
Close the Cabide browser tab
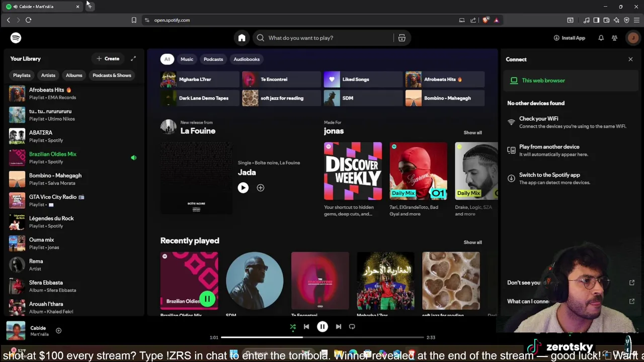point(77,7)
